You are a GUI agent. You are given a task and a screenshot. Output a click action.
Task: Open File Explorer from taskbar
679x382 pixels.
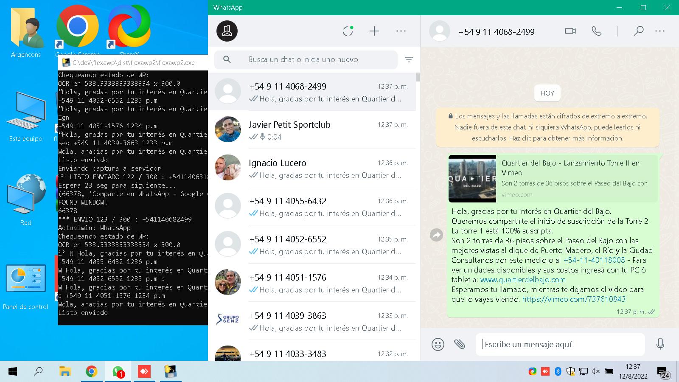tap(65, 372)
